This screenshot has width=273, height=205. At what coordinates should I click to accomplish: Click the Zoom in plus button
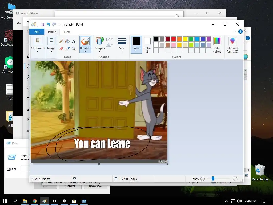pos(235,179)
